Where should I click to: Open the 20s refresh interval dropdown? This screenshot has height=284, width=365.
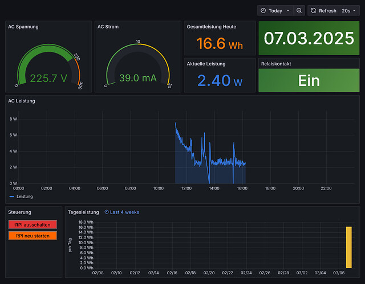pos(349,11)
